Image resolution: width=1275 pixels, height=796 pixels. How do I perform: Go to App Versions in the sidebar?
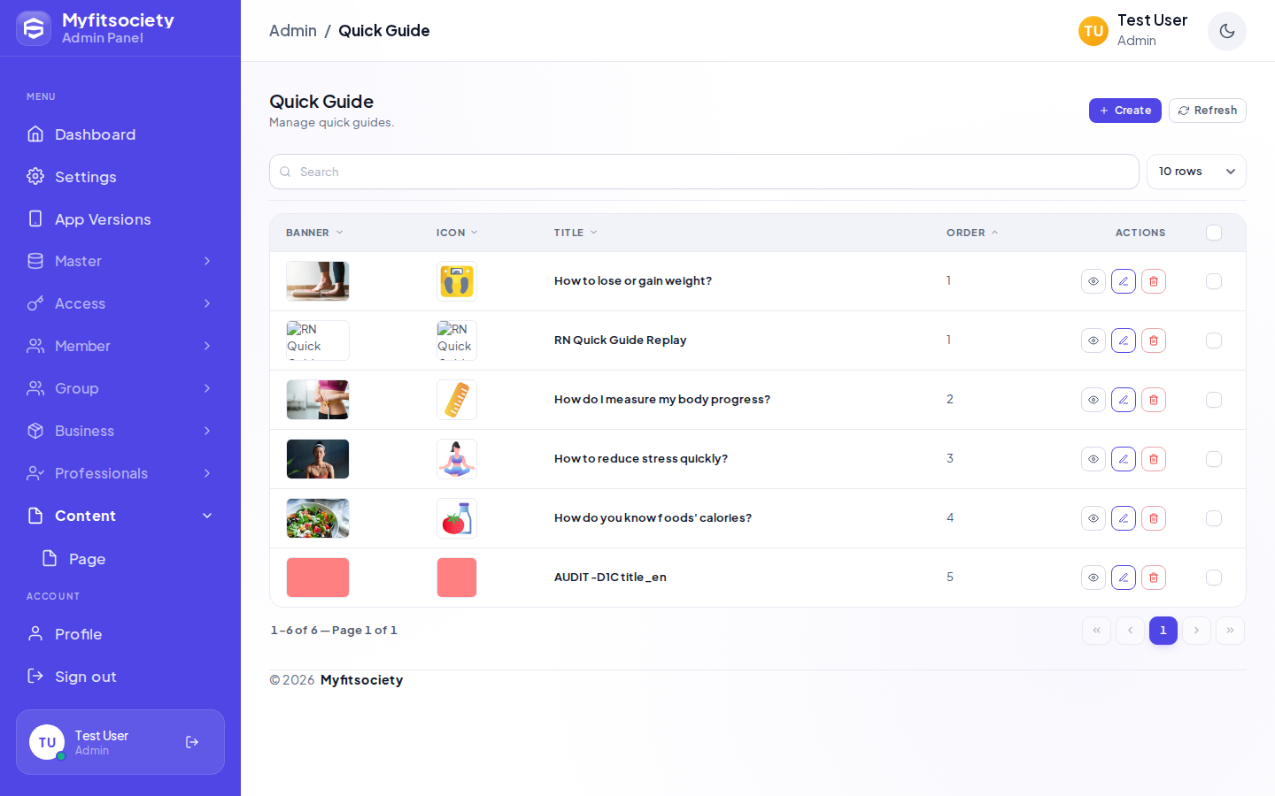120,219
